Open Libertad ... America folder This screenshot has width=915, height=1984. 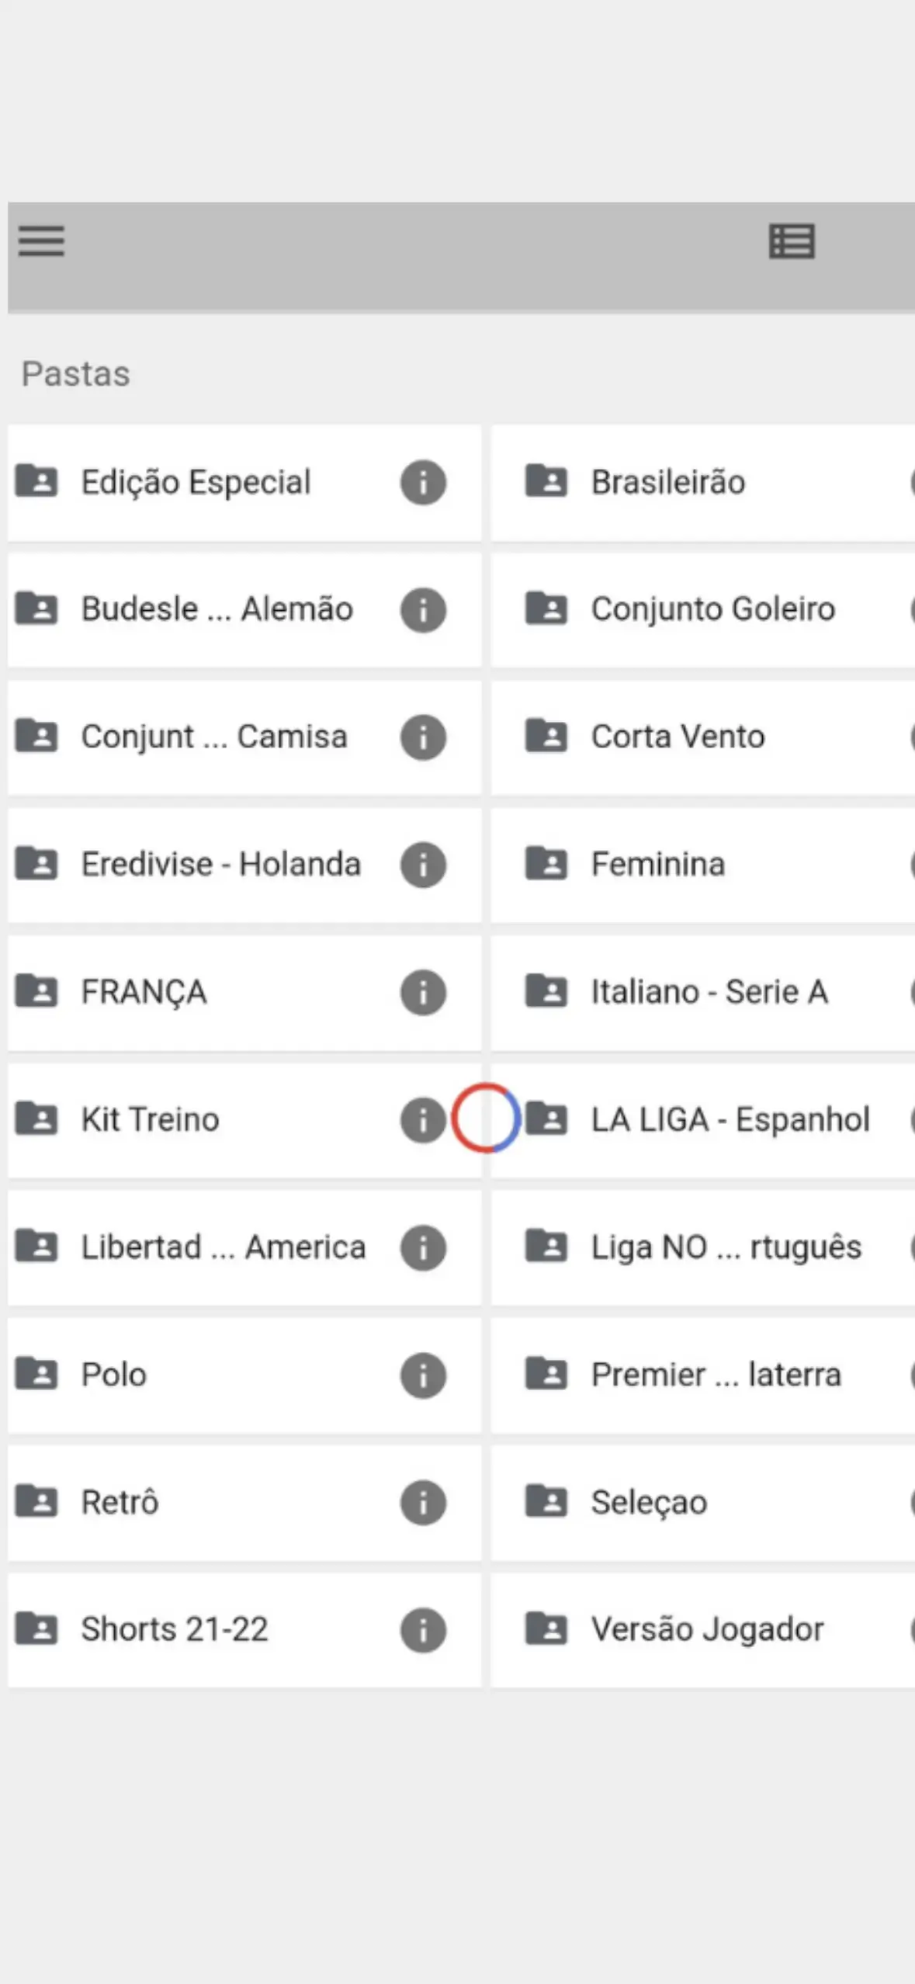(223, 1247)
